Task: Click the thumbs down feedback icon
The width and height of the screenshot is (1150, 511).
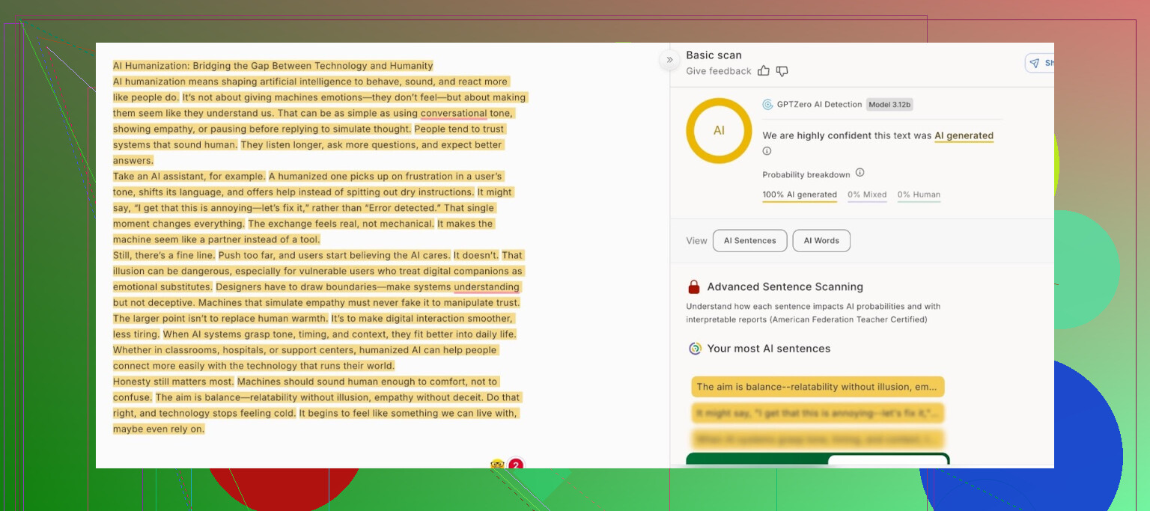Action: tap(782, 71)
